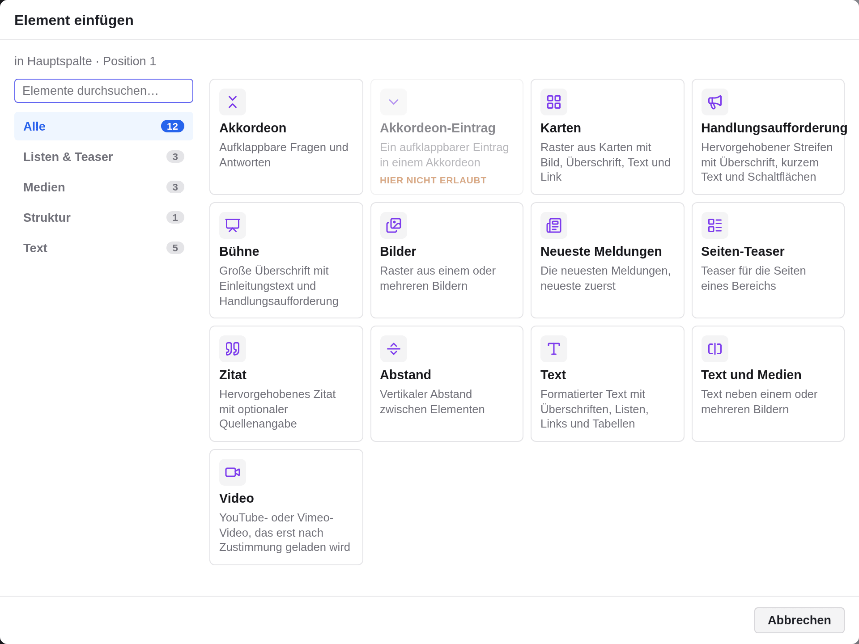Viewport: 859px width, 644px height.
Task: Choose the Seiten-Teaser title
Action: (743, 251)
